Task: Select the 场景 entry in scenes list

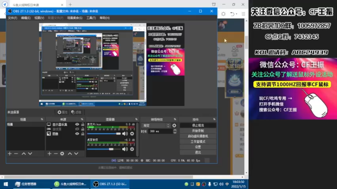Action: (x=25, y=124)
